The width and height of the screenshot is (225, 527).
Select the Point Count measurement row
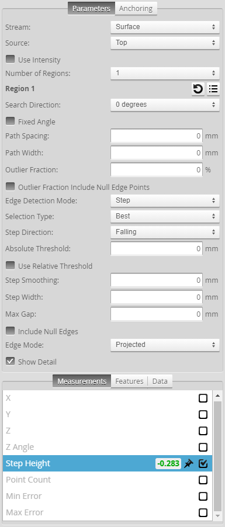[x=108, y=480]
